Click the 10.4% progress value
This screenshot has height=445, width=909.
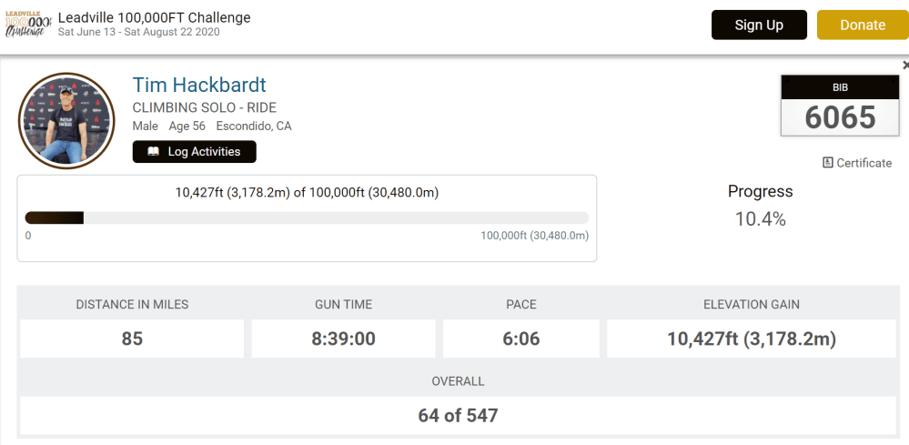pos(760,219)
